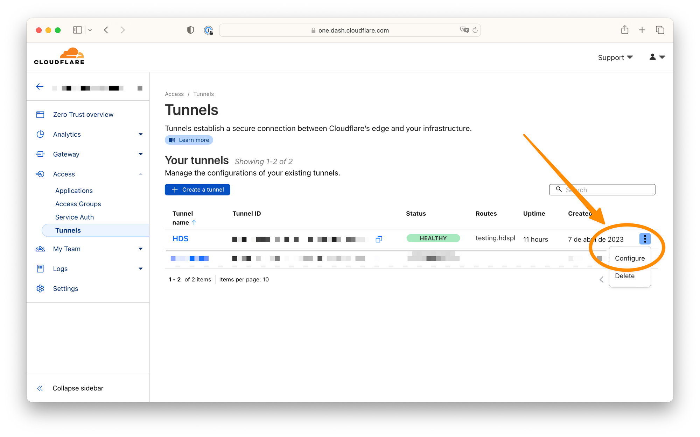This screenshot has height=437, width=700.
Task: Expand the My Team section
Action: 140,249
